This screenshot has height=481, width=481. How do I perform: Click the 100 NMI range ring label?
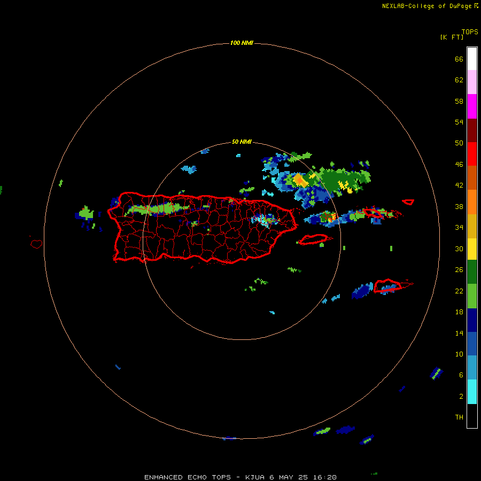tap(242, 43)
